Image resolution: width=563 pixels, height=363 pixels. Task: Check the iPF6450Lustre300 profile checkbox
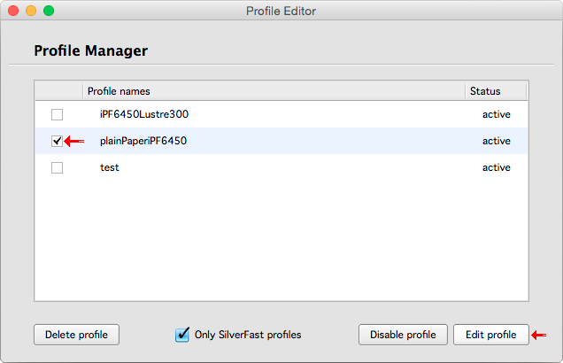point(58,114)
